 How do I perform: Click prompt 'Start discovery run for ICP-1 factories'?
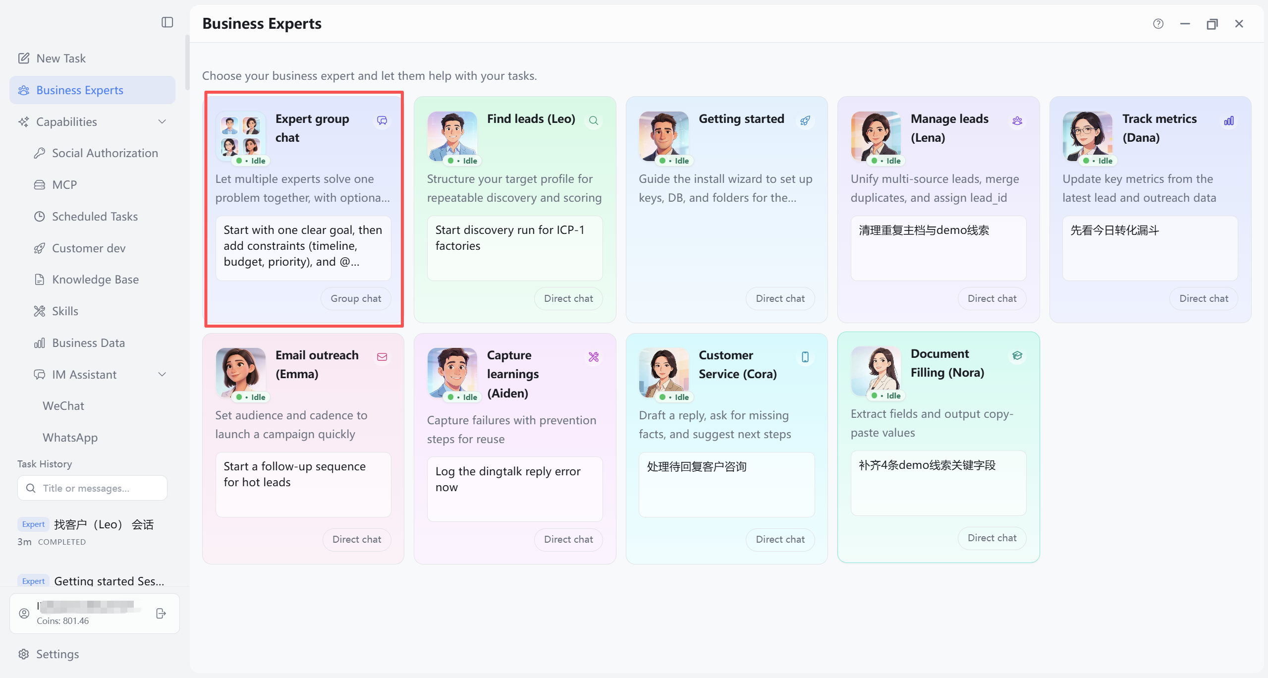[515, 248]
